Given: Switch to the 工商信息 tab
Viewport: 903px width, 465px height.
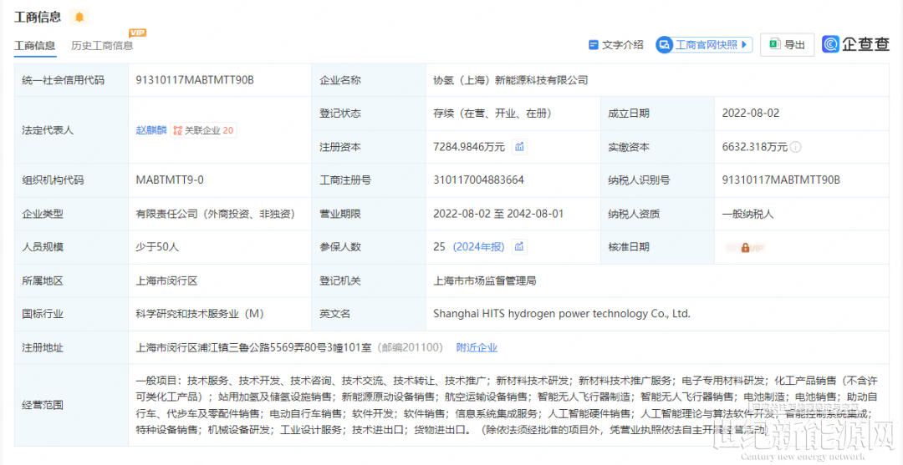Looking at the screenshot, I should tap(34, 46).
